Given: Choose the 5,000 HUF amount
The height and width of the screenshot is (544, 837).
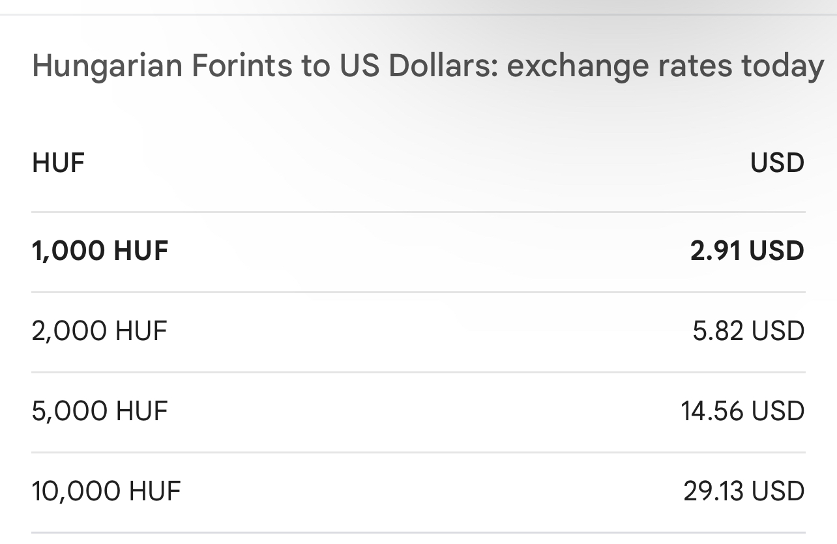Looking at the screenshot, I should [100, 411].
